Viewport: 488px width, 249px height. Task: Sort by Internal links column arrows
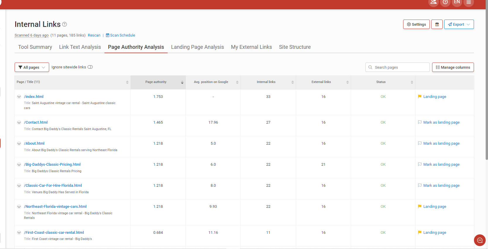[293, 82]
